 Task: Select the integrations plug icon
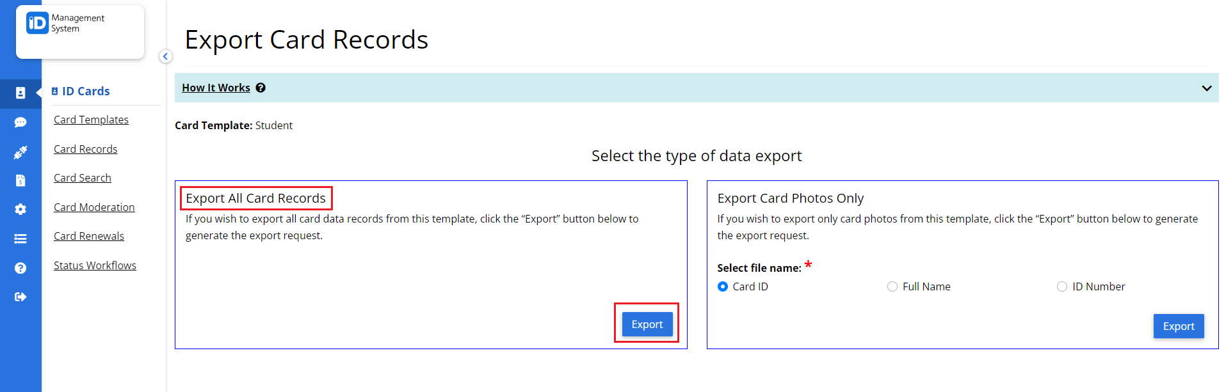click(20, 152)
